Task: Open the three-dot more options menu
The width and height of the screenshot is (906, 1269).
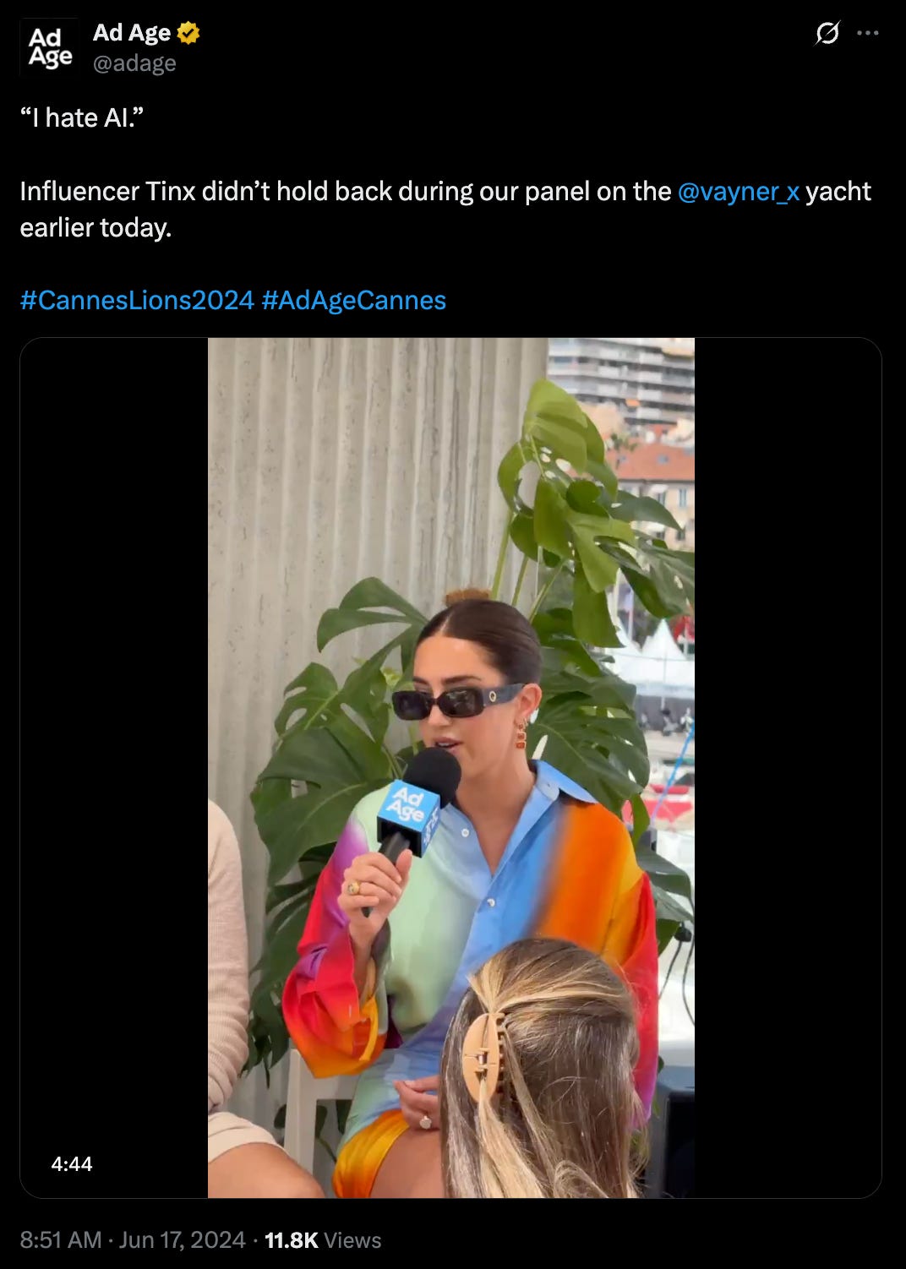Action: click(x=868, y=33)
